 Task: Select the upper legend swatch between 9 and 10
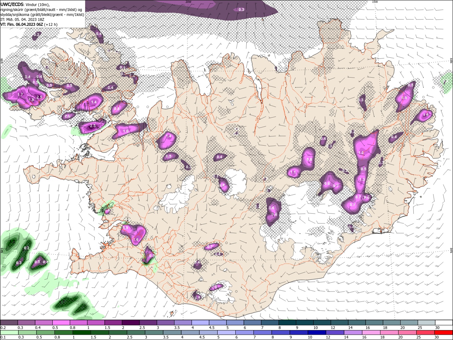click(304, 323)
